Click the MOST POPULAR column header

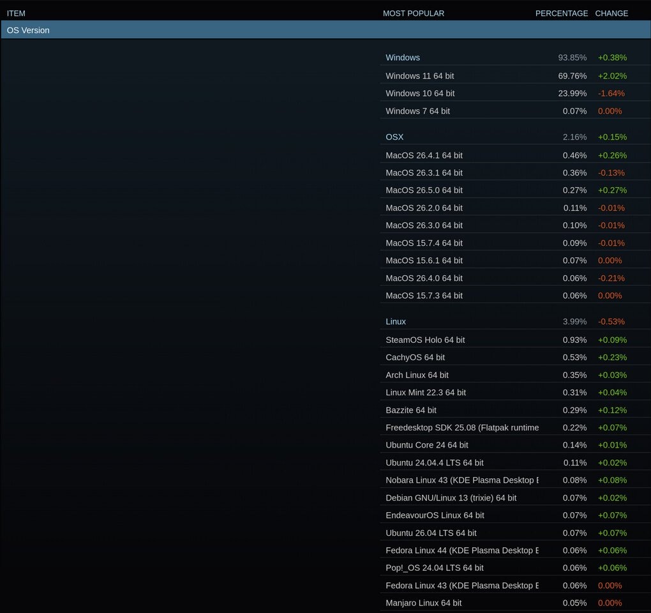click(x=414, y=13)
